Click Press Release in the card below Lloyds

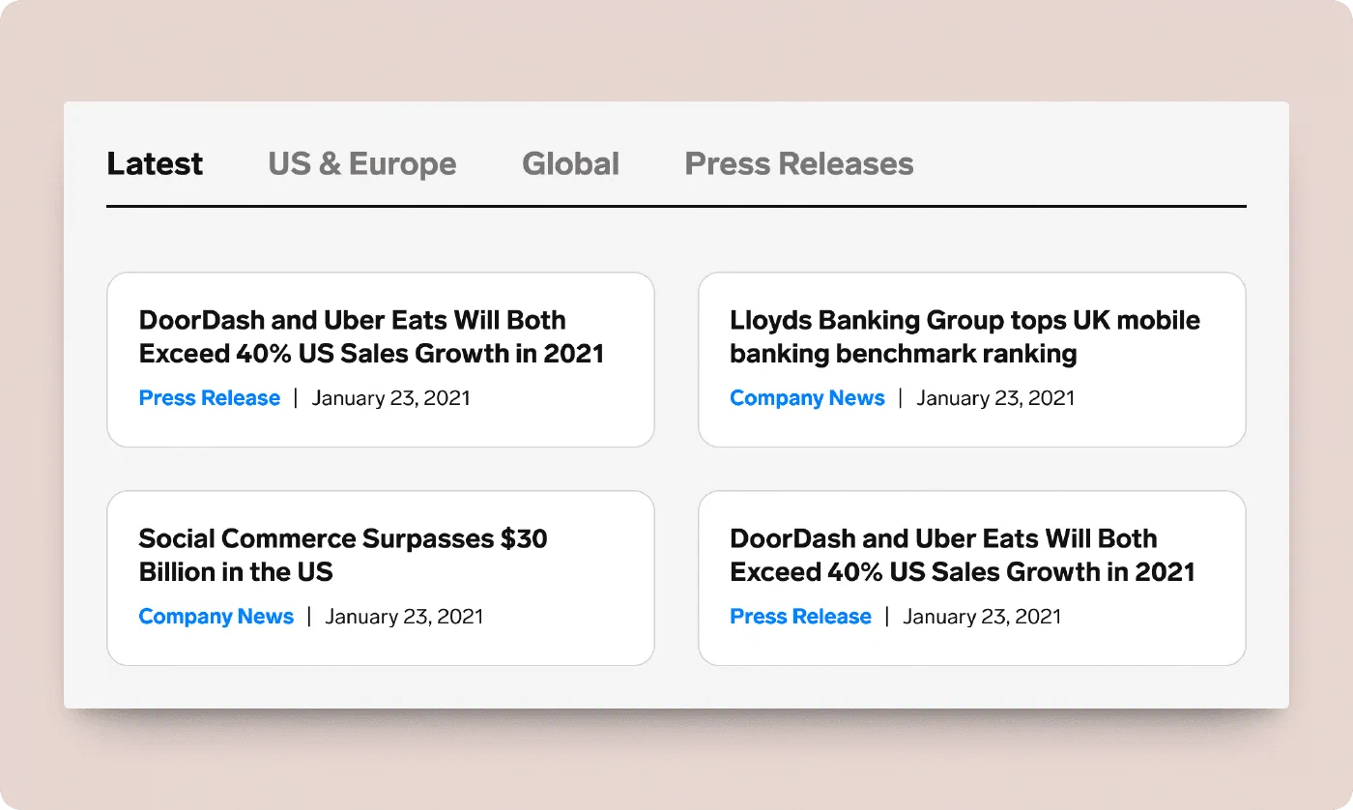point(800,617)
